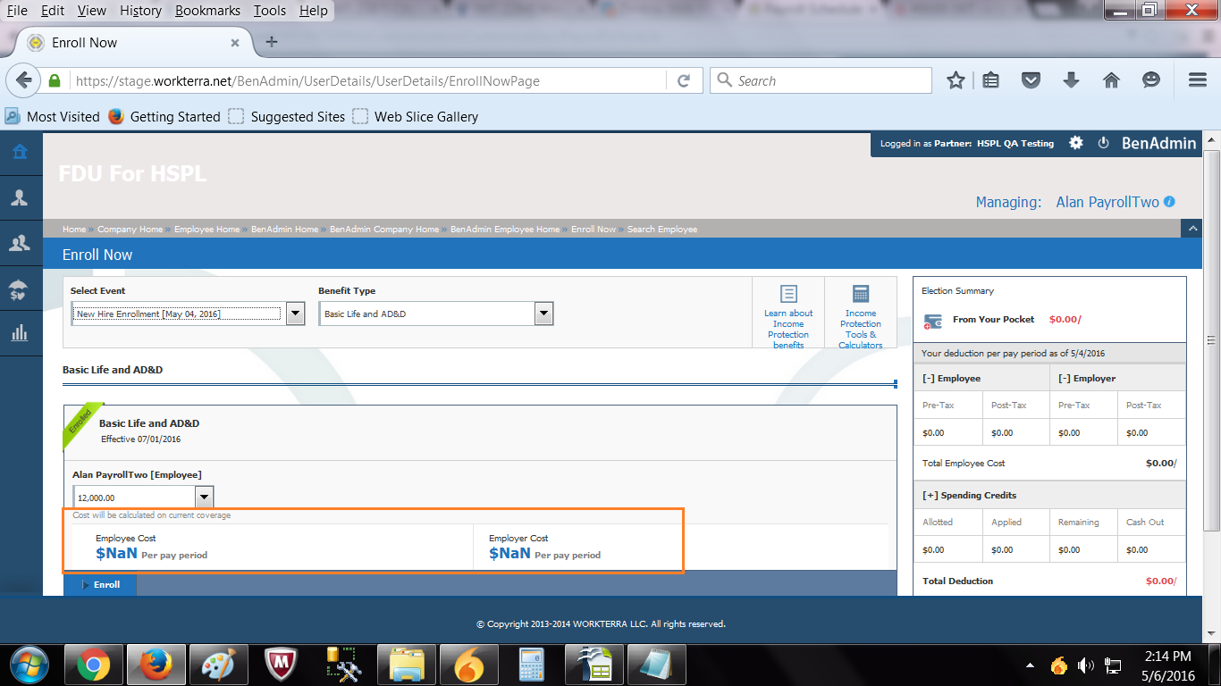Close the Enroll Now tab
The width and height of the screenshot is (1221, 686).
[x=235, y=42]
